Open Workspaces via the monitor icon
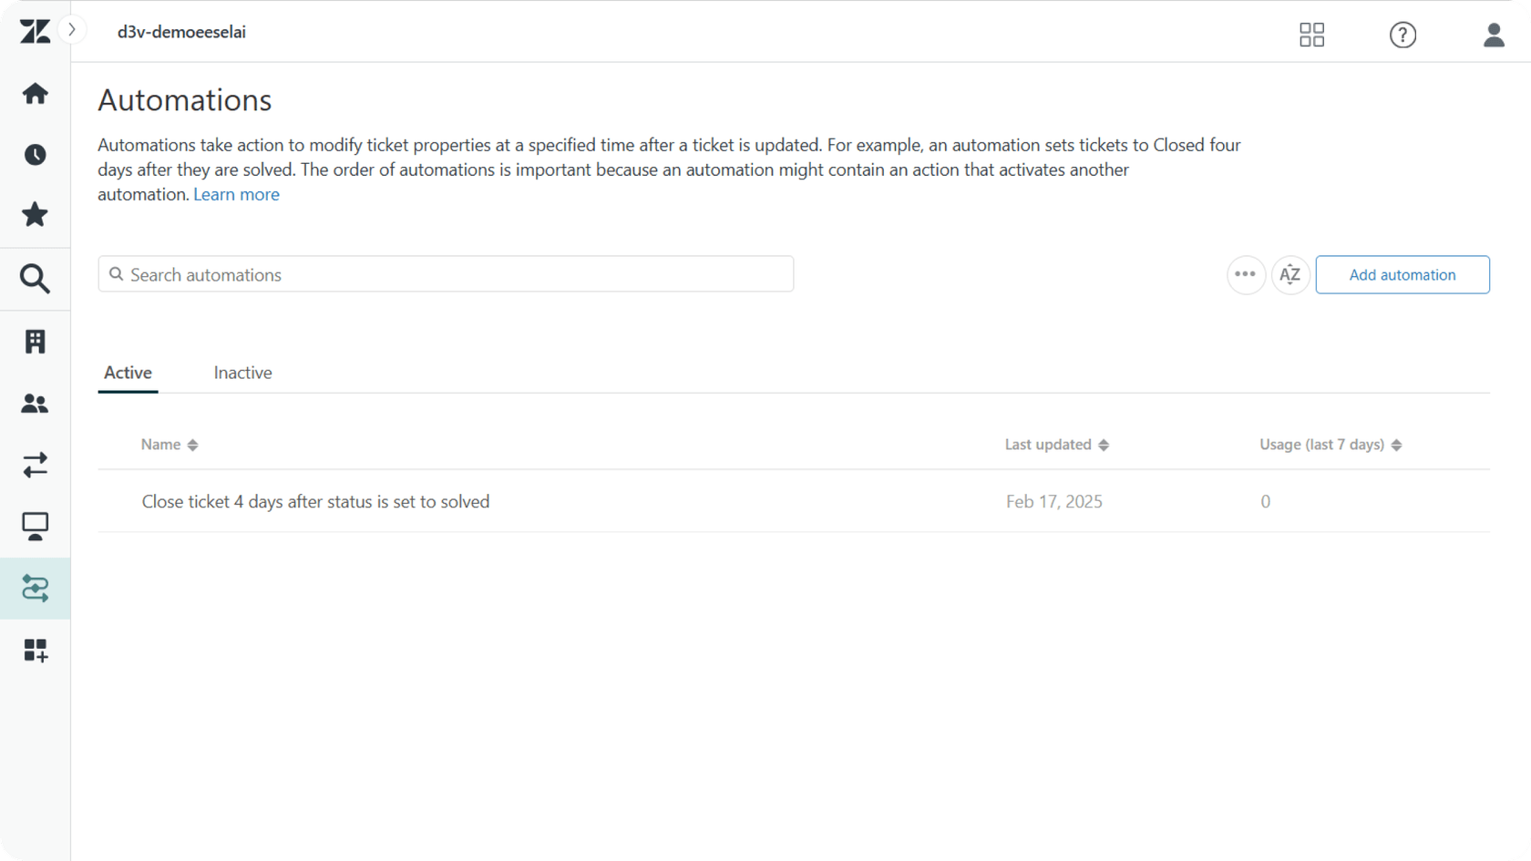The image size is (1531, 861). pyautogui.click(x=35, y=526)
